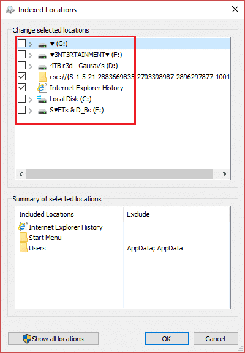Click the S♥FTs & D_Bs (E:) drive icon
This screenshot has width=245, height=353.
pyautogui.click(x=42, y=111)
